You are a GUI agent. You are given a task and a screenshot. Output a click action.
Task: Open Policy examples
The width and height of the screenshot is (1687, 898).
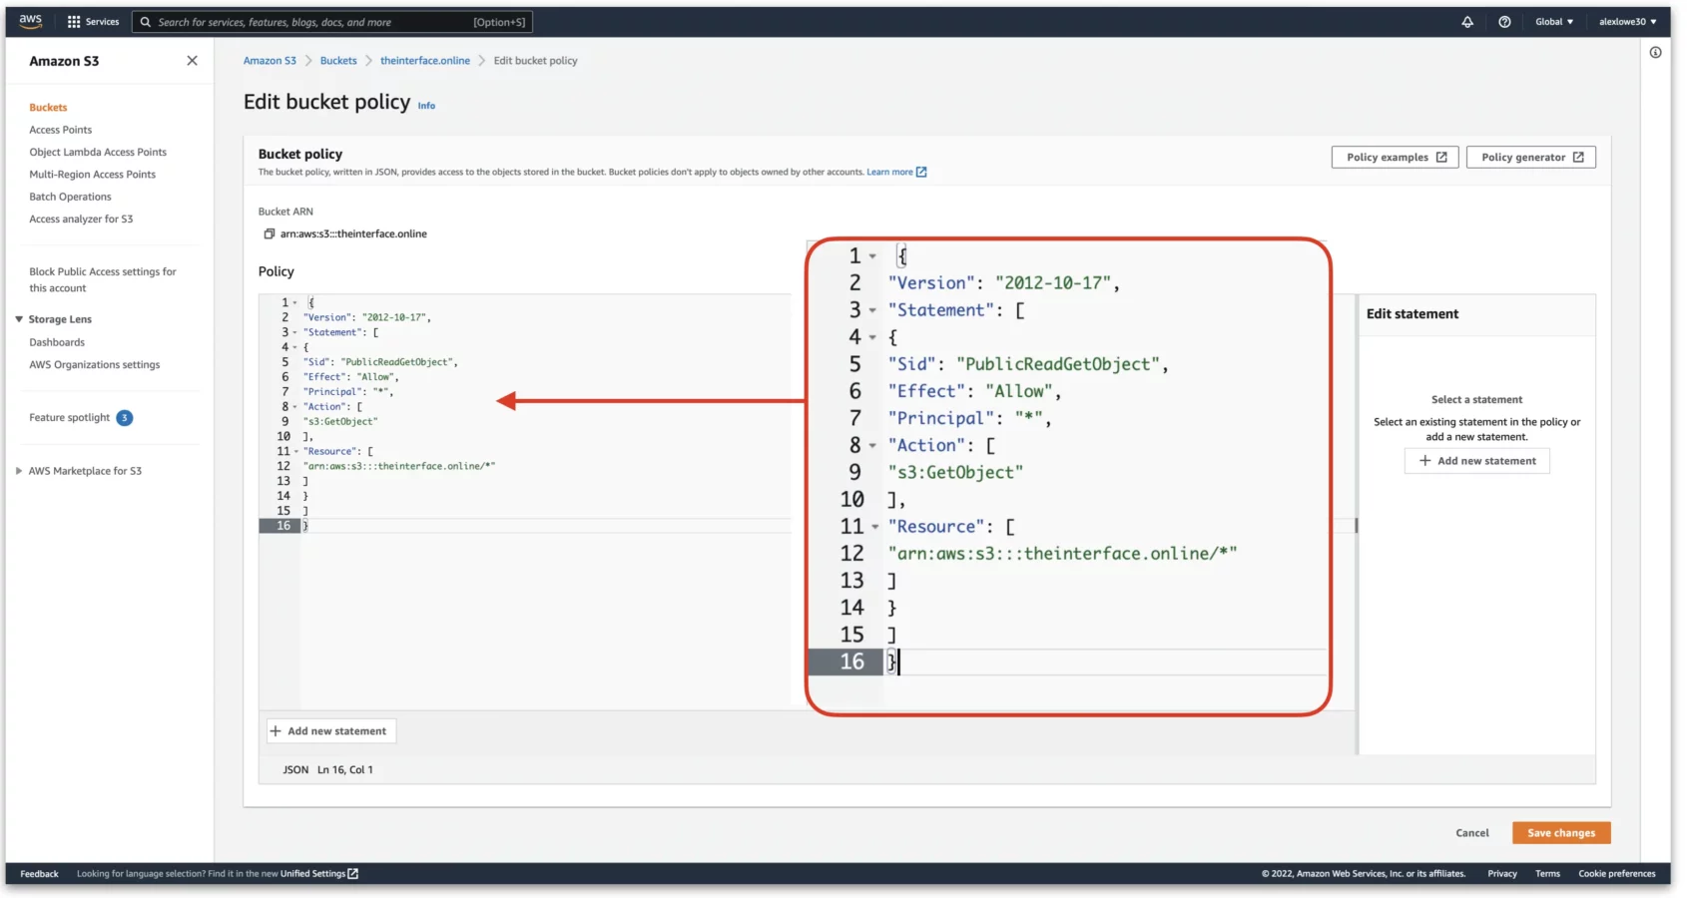[x=1396, y=158]
